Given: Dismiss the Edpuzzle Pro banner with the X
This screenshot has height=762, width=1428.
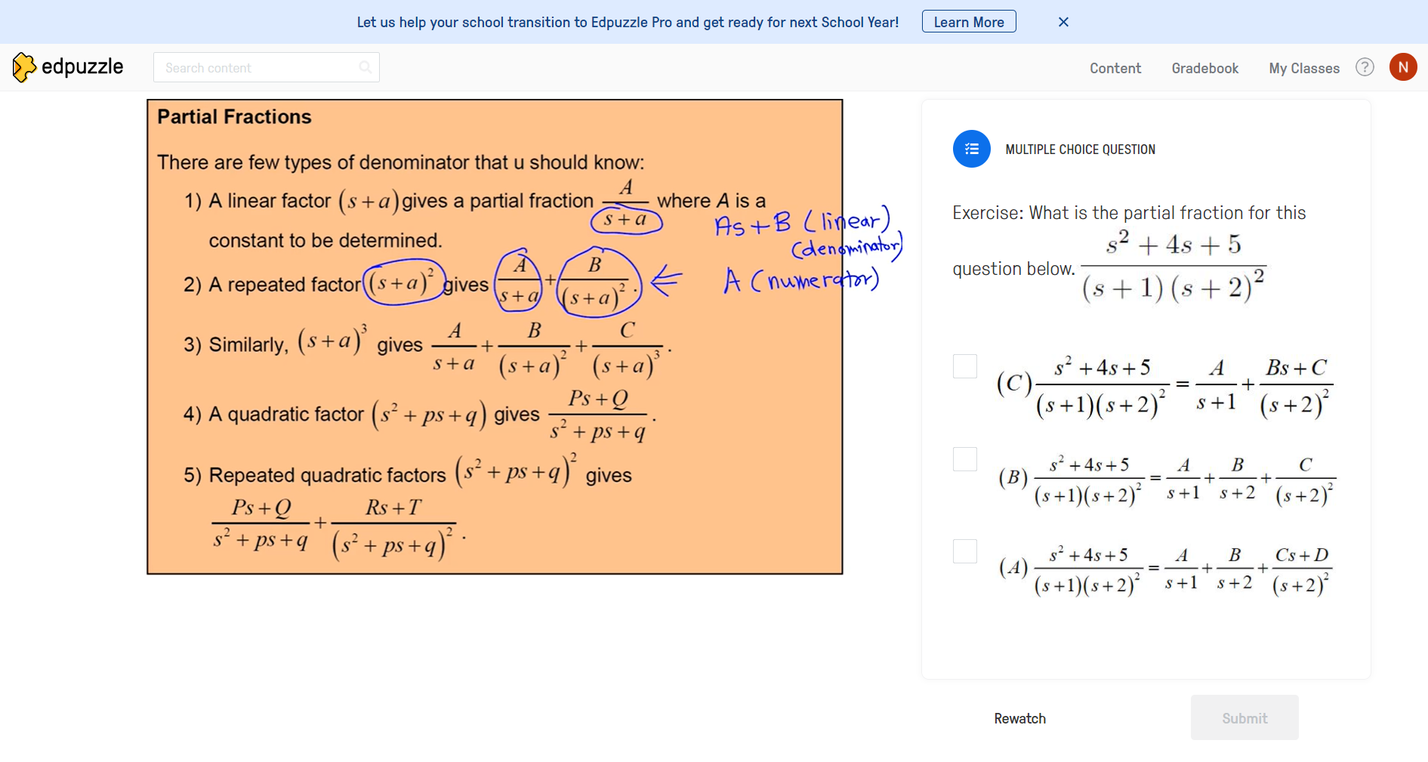Looking at the screenshot, I should tap(1063, 21).
